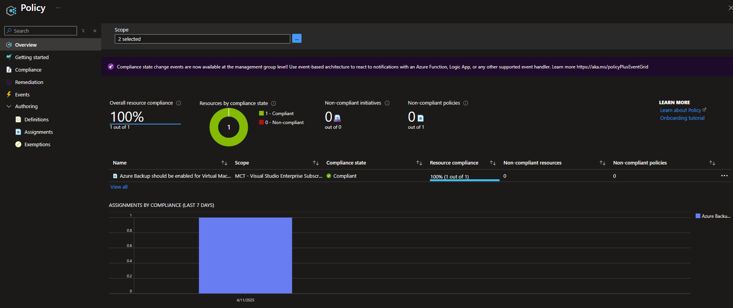Open the scope picker blue ellipsis button
733x308 pixels.
click(297, 38)
